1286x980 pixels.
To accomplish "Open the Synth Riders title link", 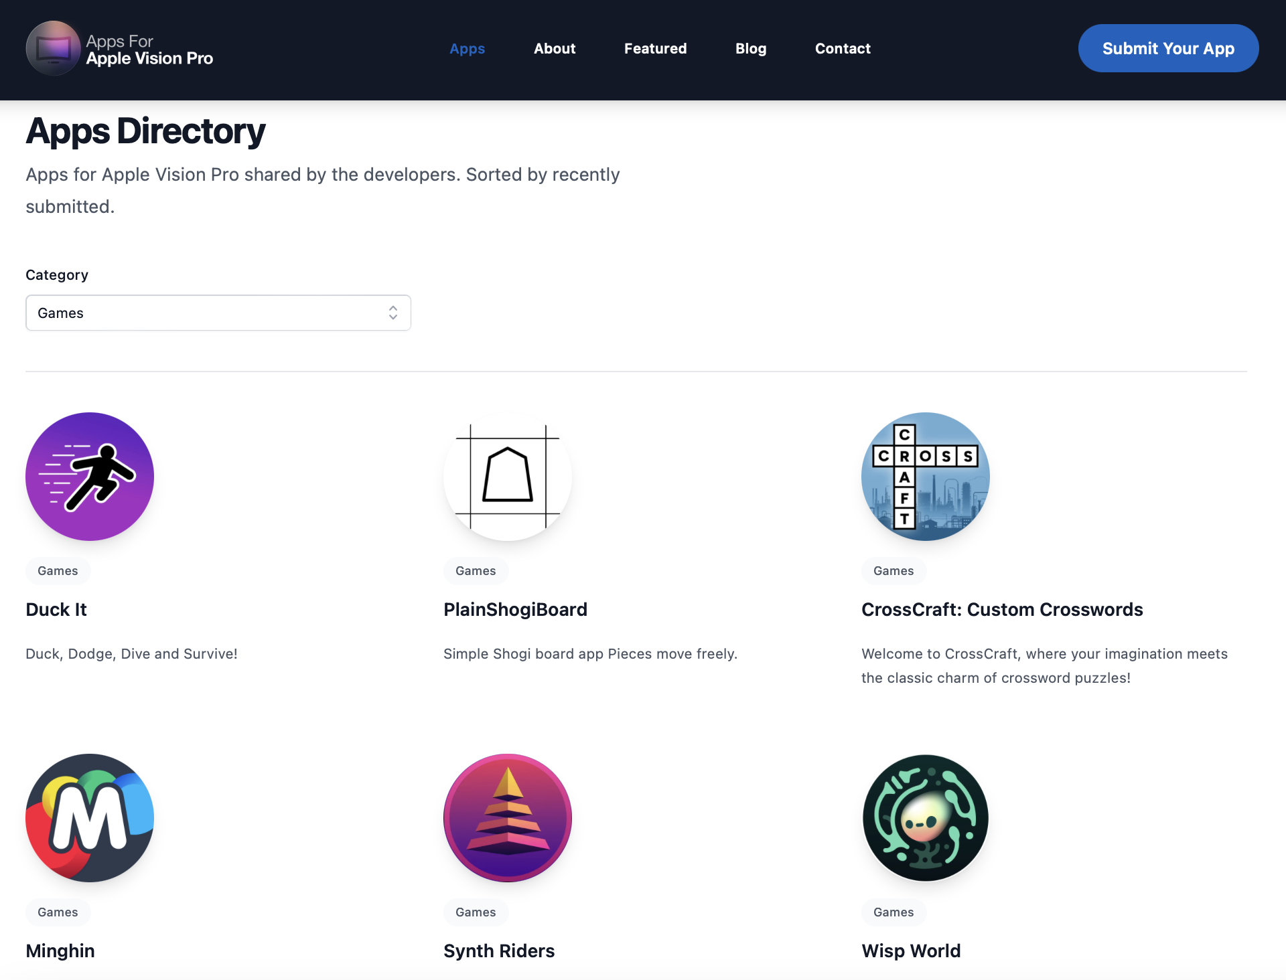I will 499,951.
